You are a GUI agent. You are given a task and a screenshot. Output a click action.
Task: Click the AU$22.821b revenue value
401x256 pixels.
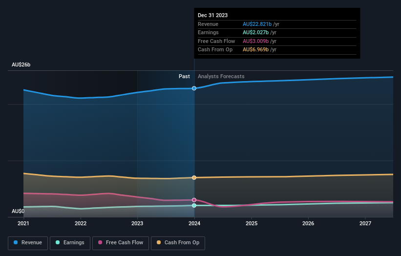257,24
